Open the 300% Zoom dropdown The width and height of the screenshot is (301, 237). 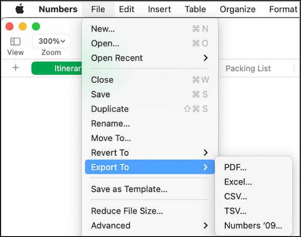[51, 41]
